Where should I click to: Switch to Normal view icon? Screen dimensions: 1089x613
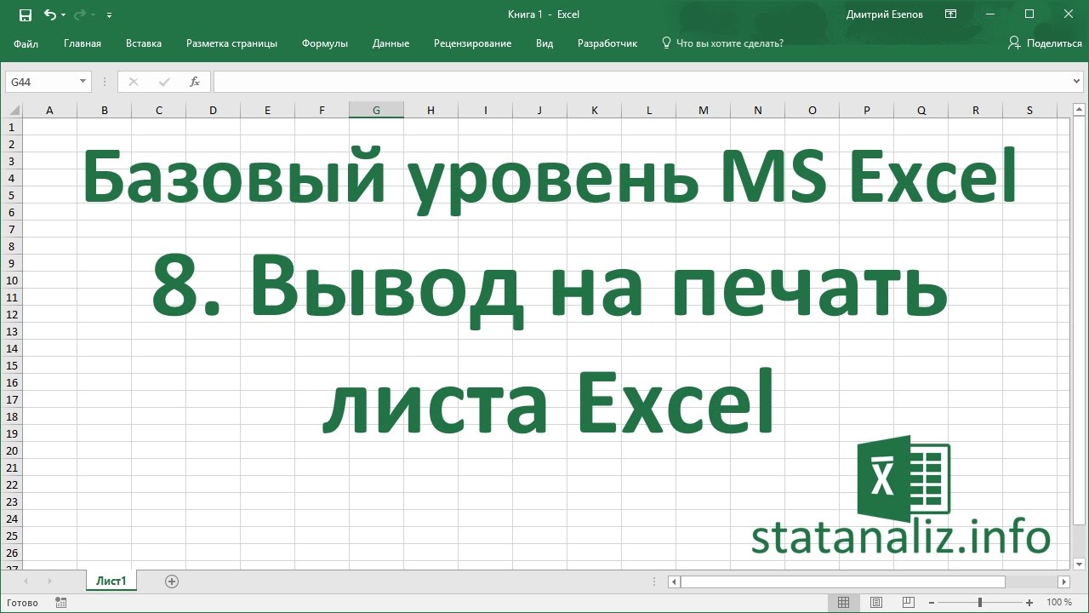point(843,602)
